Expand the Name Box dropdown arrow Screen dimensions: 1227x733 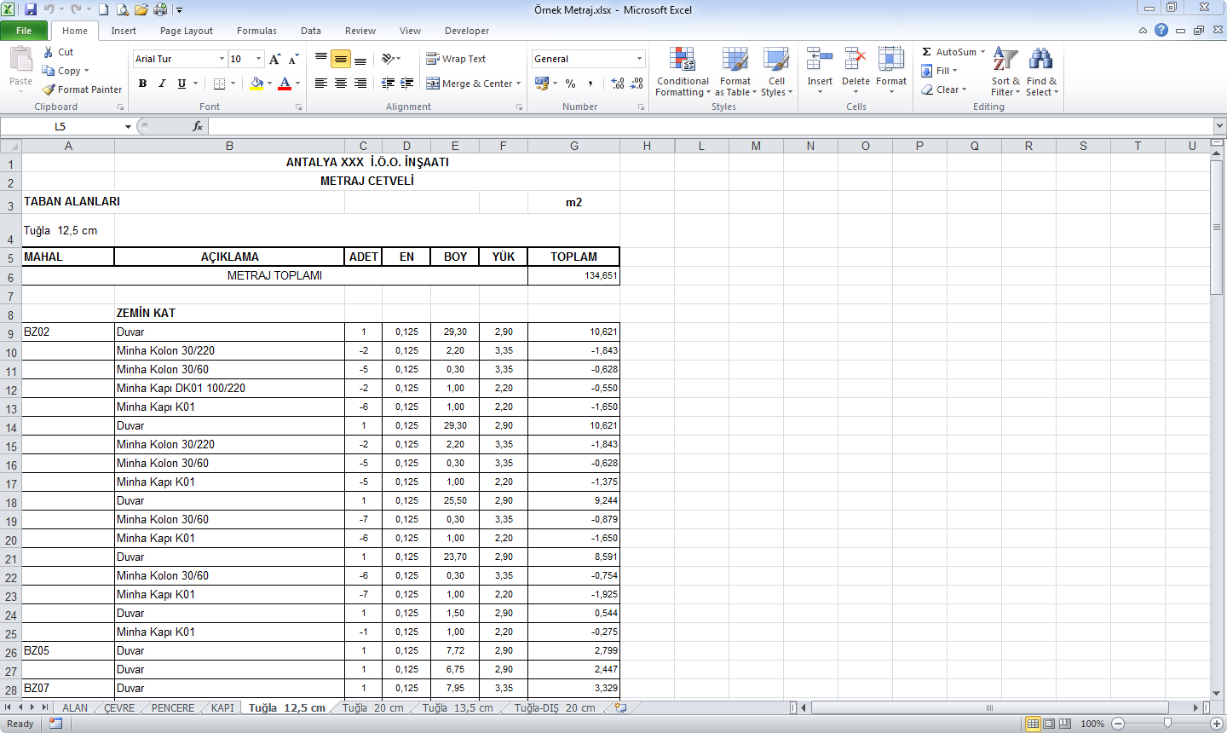tap(128, 127)
